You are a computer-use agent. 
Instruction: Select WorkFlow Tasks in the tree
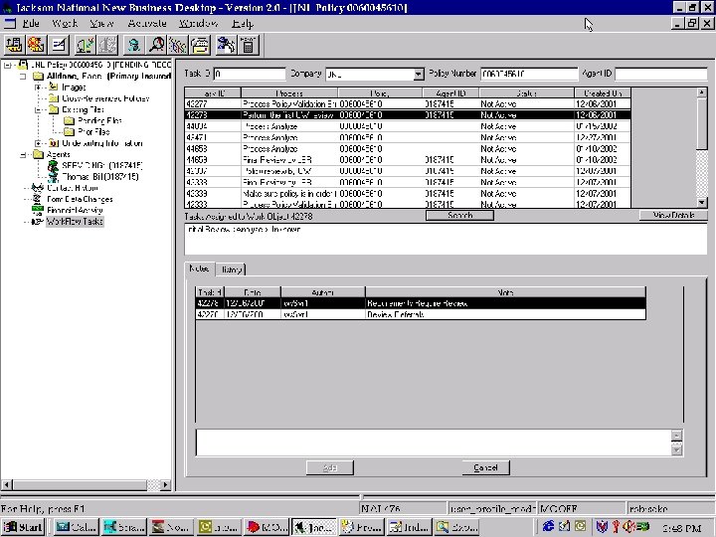tap(75, 222)
